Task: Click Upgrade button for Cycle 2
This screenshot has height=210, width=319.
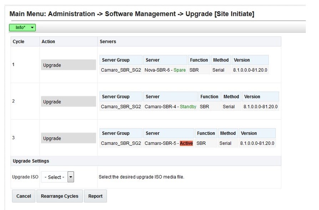Action: point(68,102)
